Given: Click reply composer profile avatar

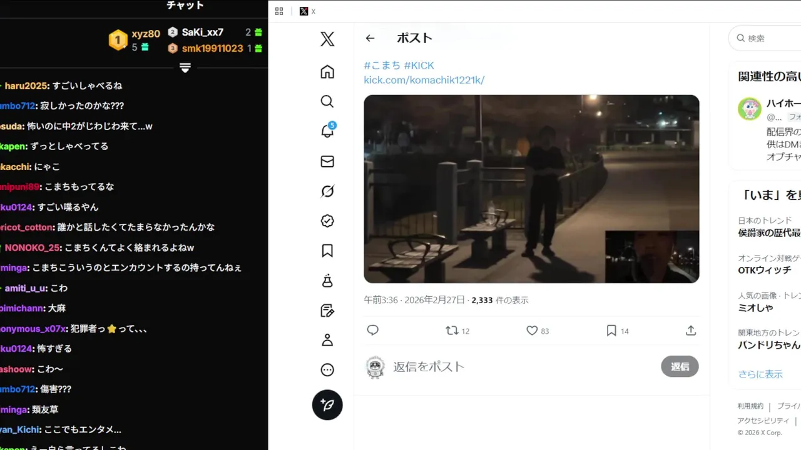Looking at the screenshot, I should coord(375,367).
